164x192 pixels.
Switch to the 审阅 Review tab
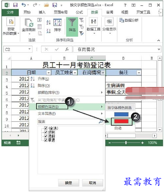coord(109,12)
